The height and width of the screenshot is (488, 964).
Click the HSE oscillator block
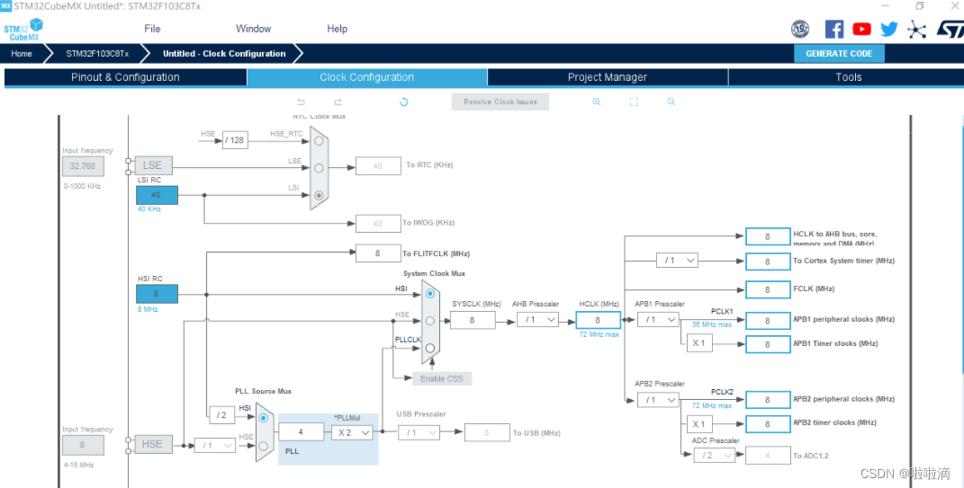tap(154, 445)
